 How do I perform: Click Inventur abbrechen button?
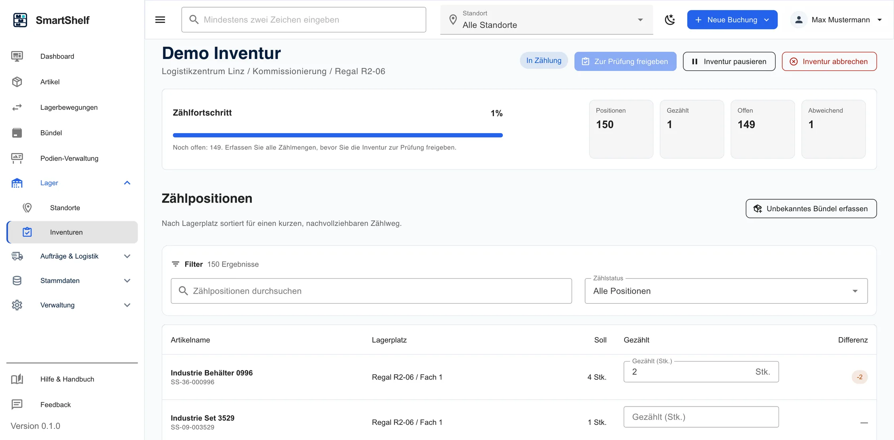[829, 61]
